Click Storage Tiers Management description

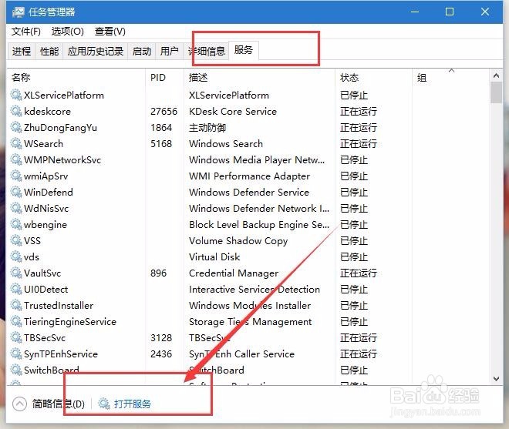click(251, 322)
